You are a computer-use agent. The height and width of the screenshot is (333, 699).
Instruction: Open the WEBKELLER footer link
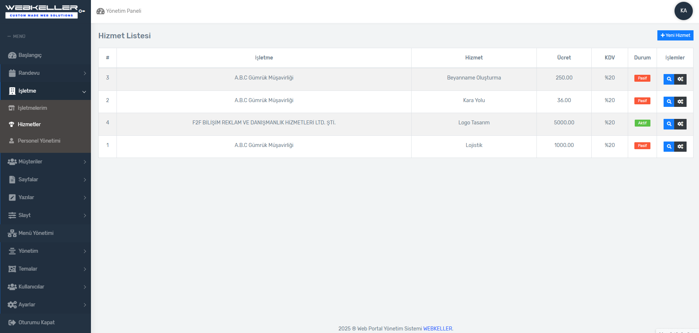(438, 329)
